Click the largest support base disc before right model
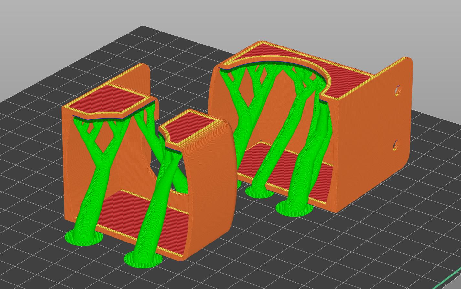The height and width of the screenshot is (289, 461). [294, 208]
